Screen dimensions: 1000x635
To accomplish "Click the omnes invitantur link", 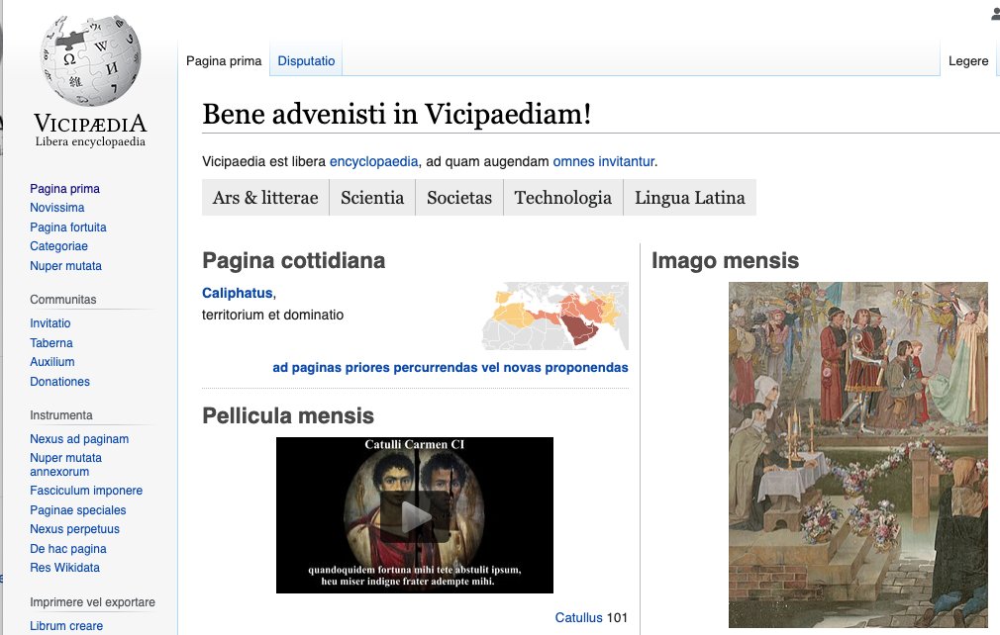I will (605, 160).
